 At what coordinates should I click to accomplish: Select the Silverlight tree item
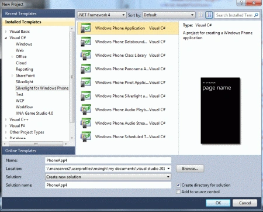pos(25,82)
